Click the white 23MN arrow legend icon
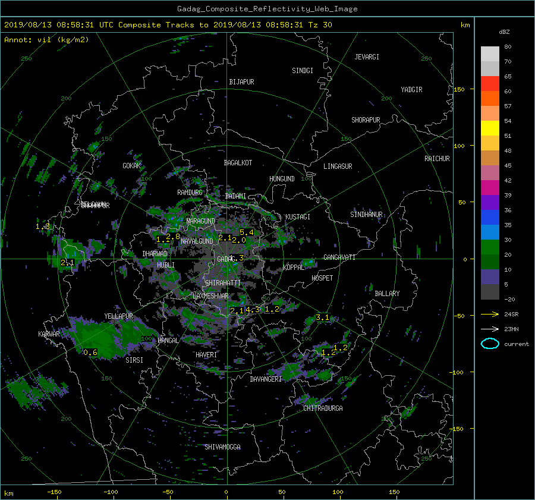The image size is (535, 500). coord(490,329)
